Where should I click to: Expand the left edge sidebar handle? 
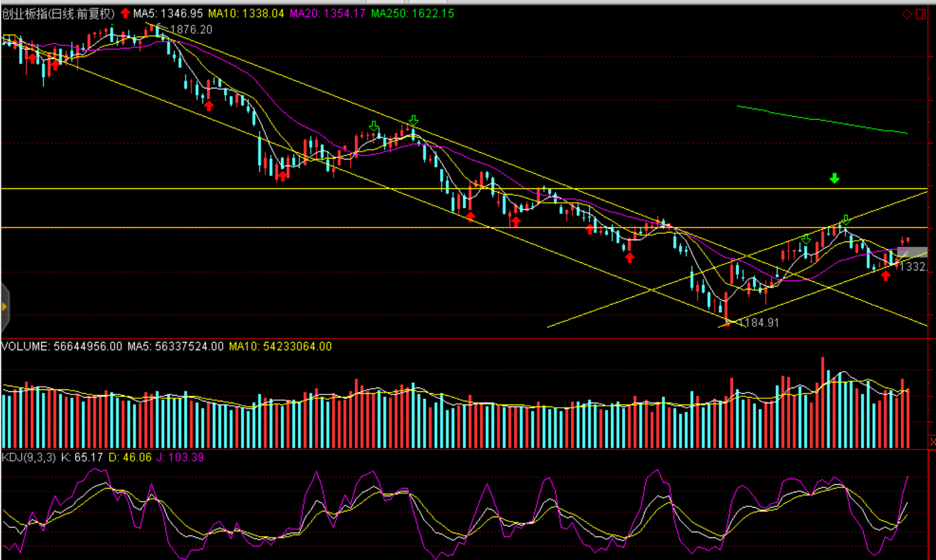tap(4, 307)
